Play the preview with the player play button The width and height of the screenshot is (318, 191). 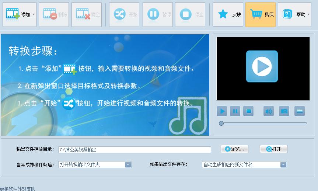(x=222, y=111)
